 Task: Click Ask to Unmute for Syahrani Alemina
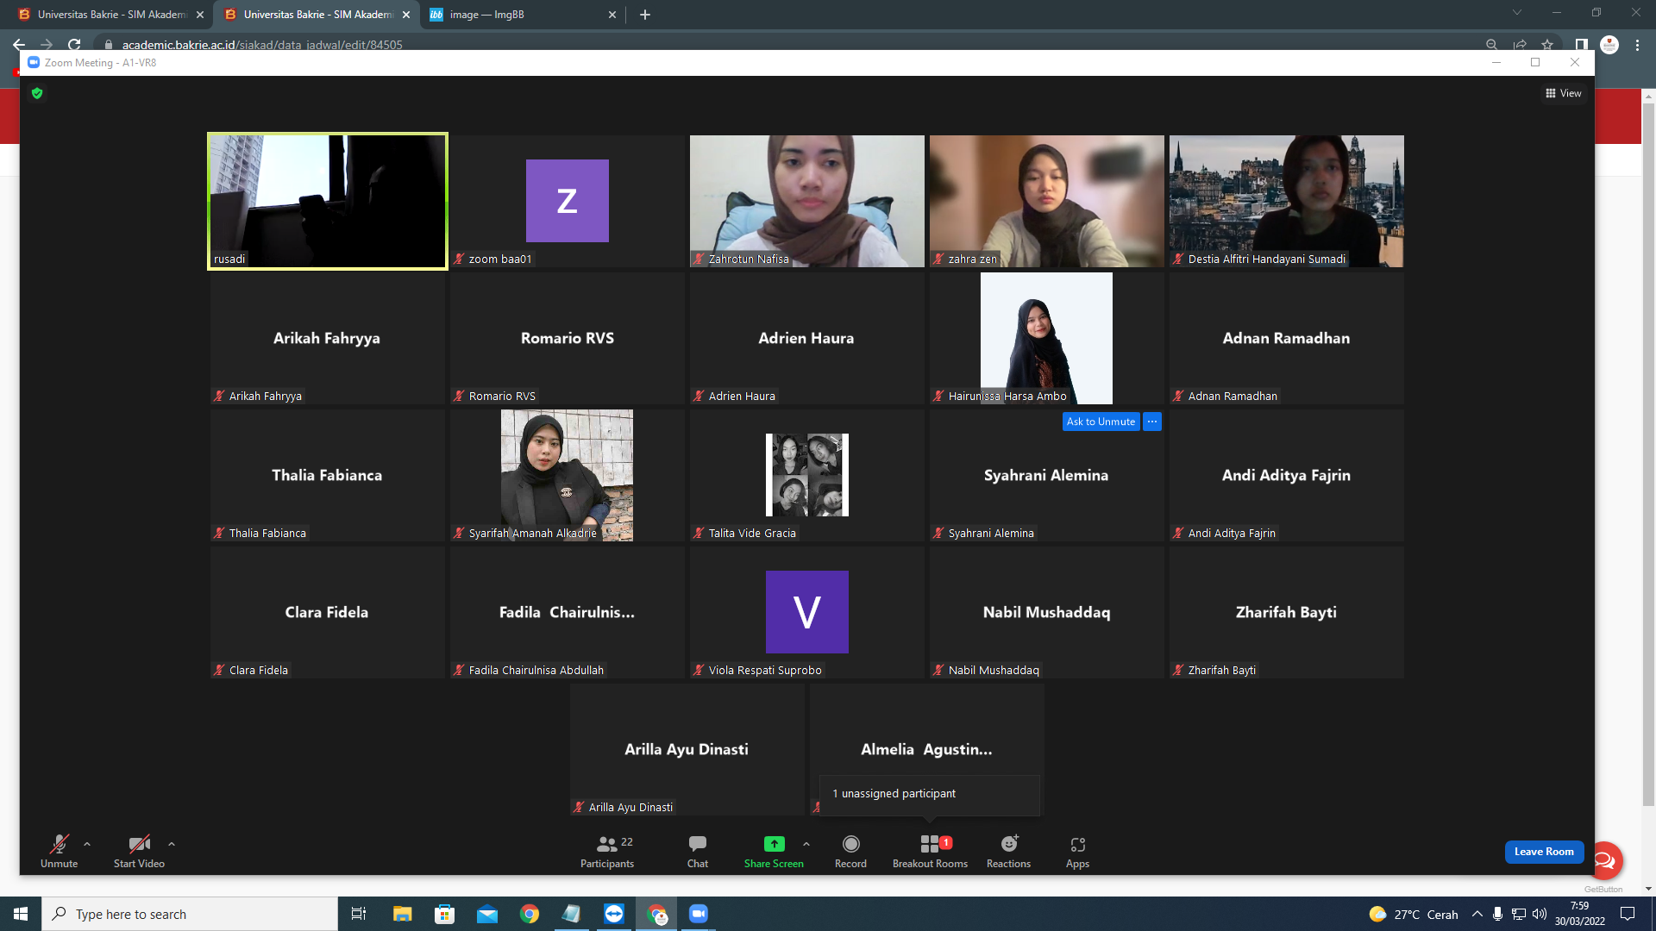[1101, 422]
